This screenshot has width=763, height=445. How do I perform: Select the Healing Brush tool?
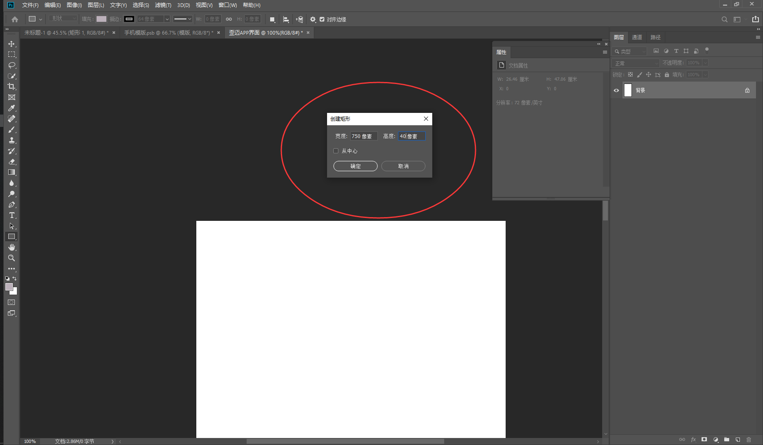(12, 119)
